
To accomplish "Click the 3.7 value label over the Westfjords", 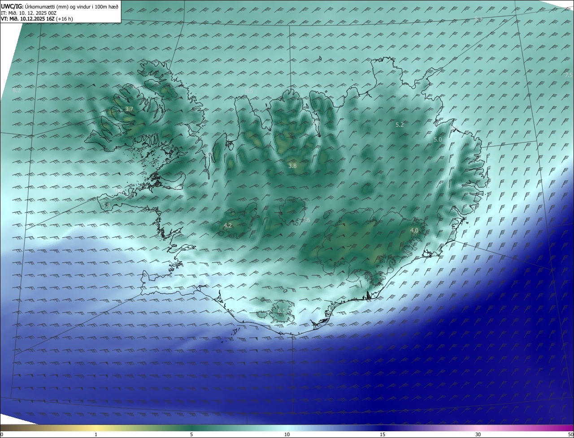I will (x=129, y=109).
